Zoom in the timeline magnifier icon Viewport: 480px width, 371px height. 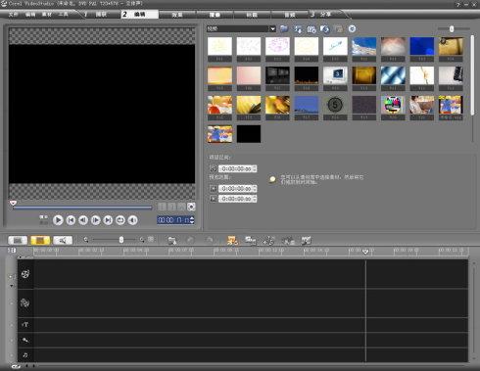[142, 240]
